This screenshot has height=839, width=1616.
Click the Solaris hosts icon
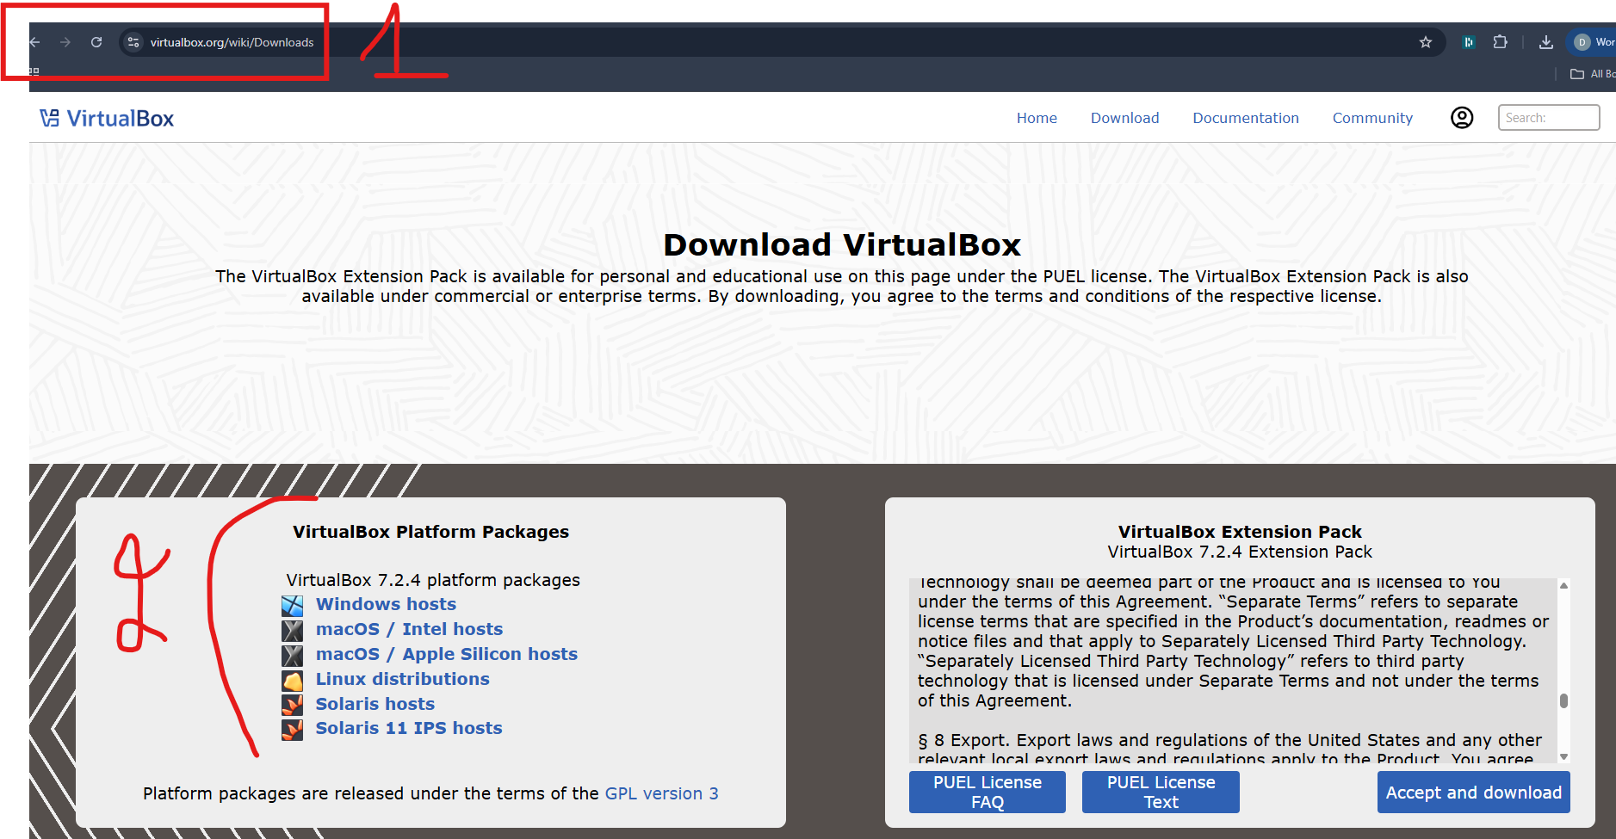293,705
